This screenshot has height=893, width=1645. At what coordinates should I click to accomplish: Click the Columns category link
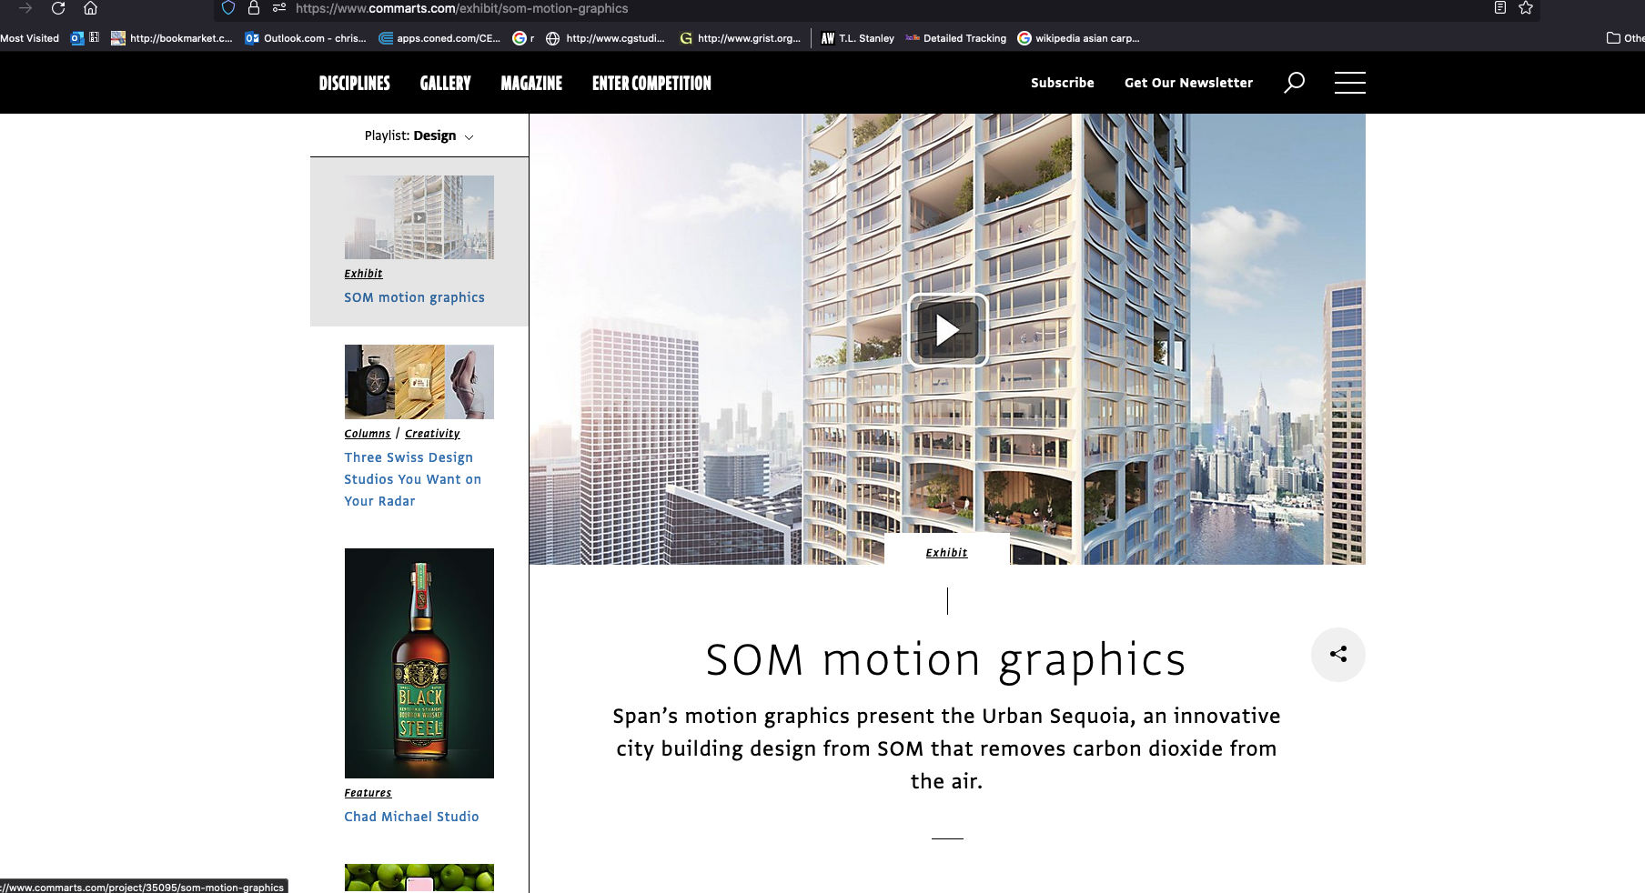tap(368, 434)
